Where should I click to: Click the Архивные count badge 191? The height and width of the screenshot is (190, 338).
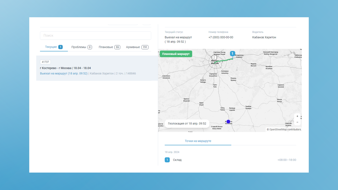coord(145,47)
